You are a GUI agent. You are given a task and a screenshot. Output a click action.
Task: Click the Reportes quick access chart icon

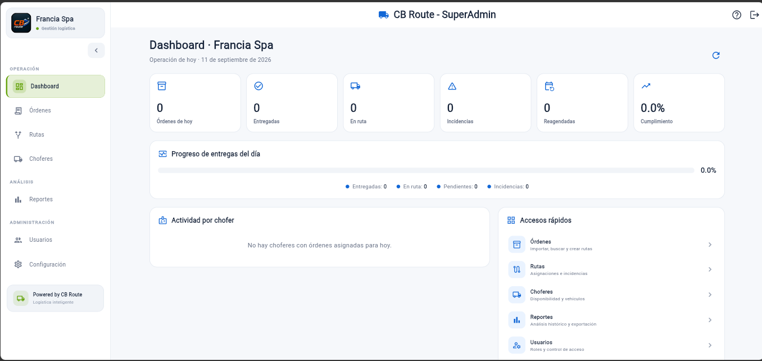516,320
